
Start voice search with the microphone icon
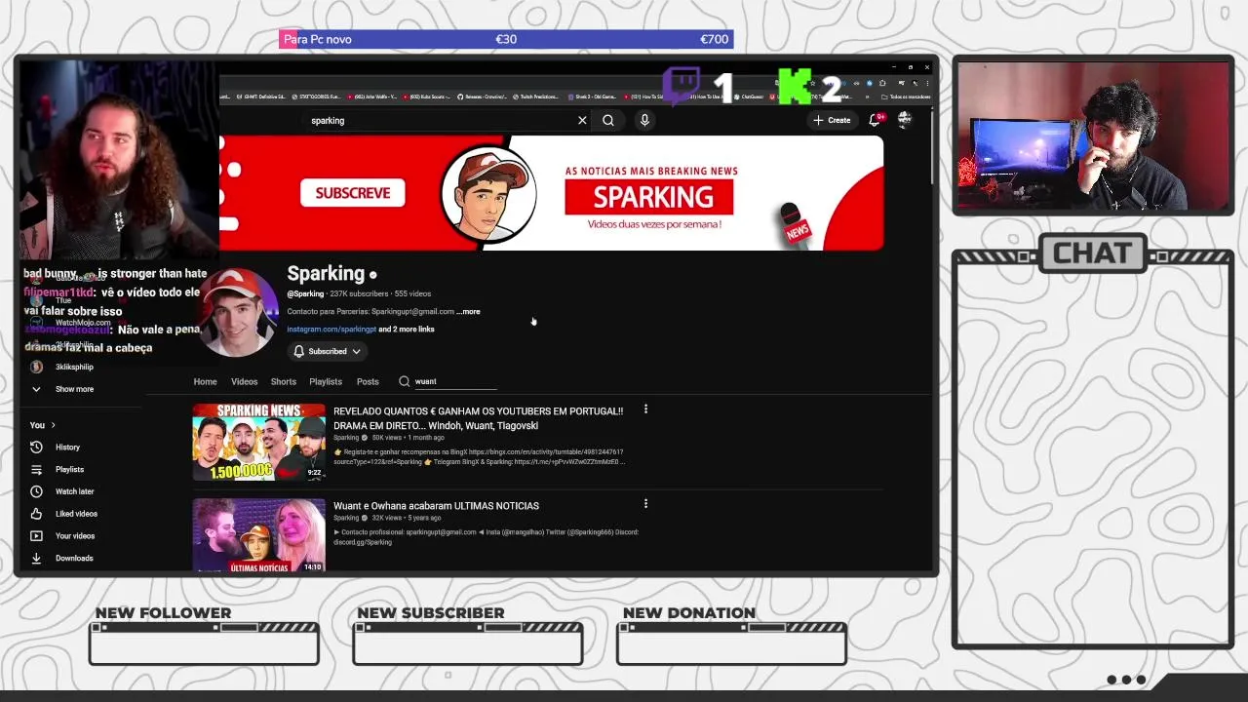tap(644, 120)
